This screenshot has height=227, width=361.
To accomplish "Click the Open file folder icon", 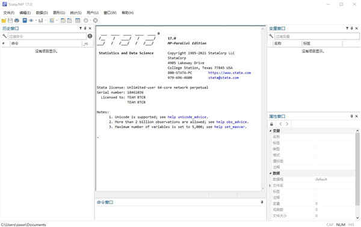I will 4,20.
